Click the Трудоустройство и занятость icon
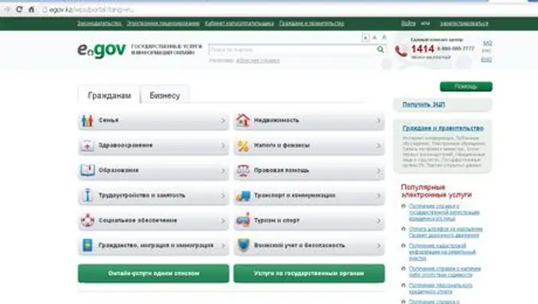Image resolution: width=538 pixels, height=304 pixels. [x=88, y=195]
